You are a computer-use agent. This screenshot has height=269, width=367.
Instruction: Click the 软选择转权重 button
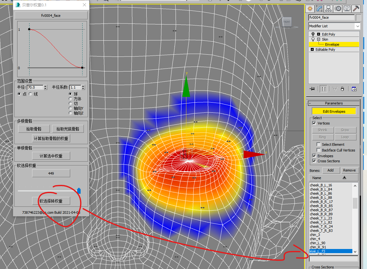(51, 201)
